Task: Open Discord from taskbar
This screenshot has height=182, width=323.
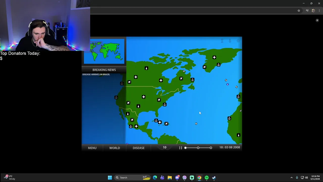Action: [177, 178]
